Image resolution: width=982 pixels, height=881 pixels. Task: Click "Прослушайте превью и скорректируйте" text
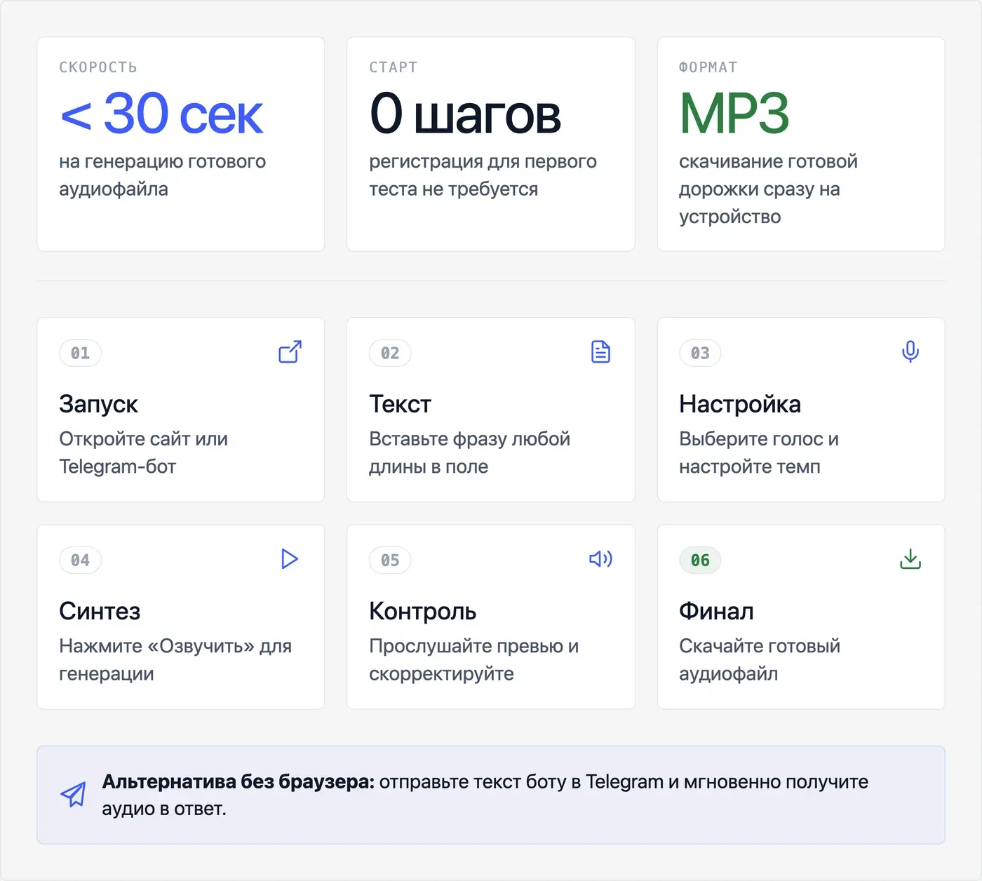[474, 659]
